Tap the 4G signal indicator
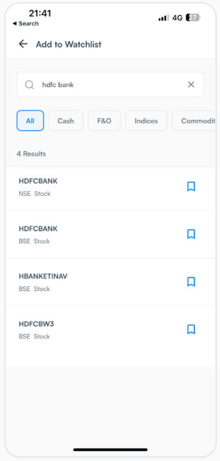220x461 pixels. pyautogui.click(x=178, y=18)
